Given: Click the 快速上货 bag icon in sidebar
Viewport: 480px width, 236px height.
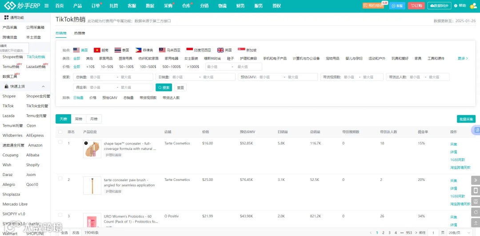Looking at the screenshot, I should click(x=6, y=87).
